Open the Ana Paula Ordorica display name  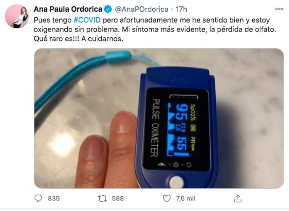pos(68,9)
